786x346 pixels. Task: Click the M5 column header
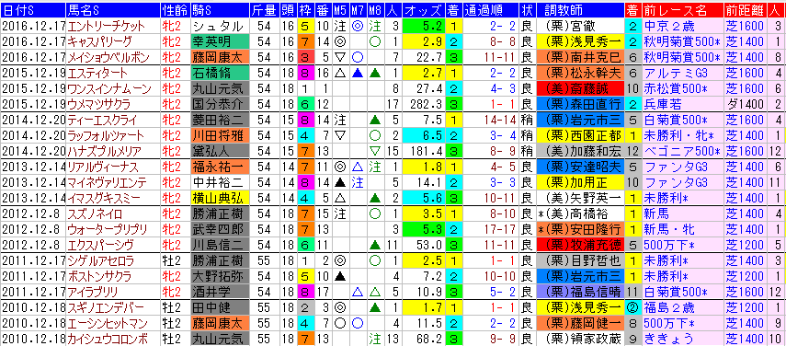click(340, 10)
